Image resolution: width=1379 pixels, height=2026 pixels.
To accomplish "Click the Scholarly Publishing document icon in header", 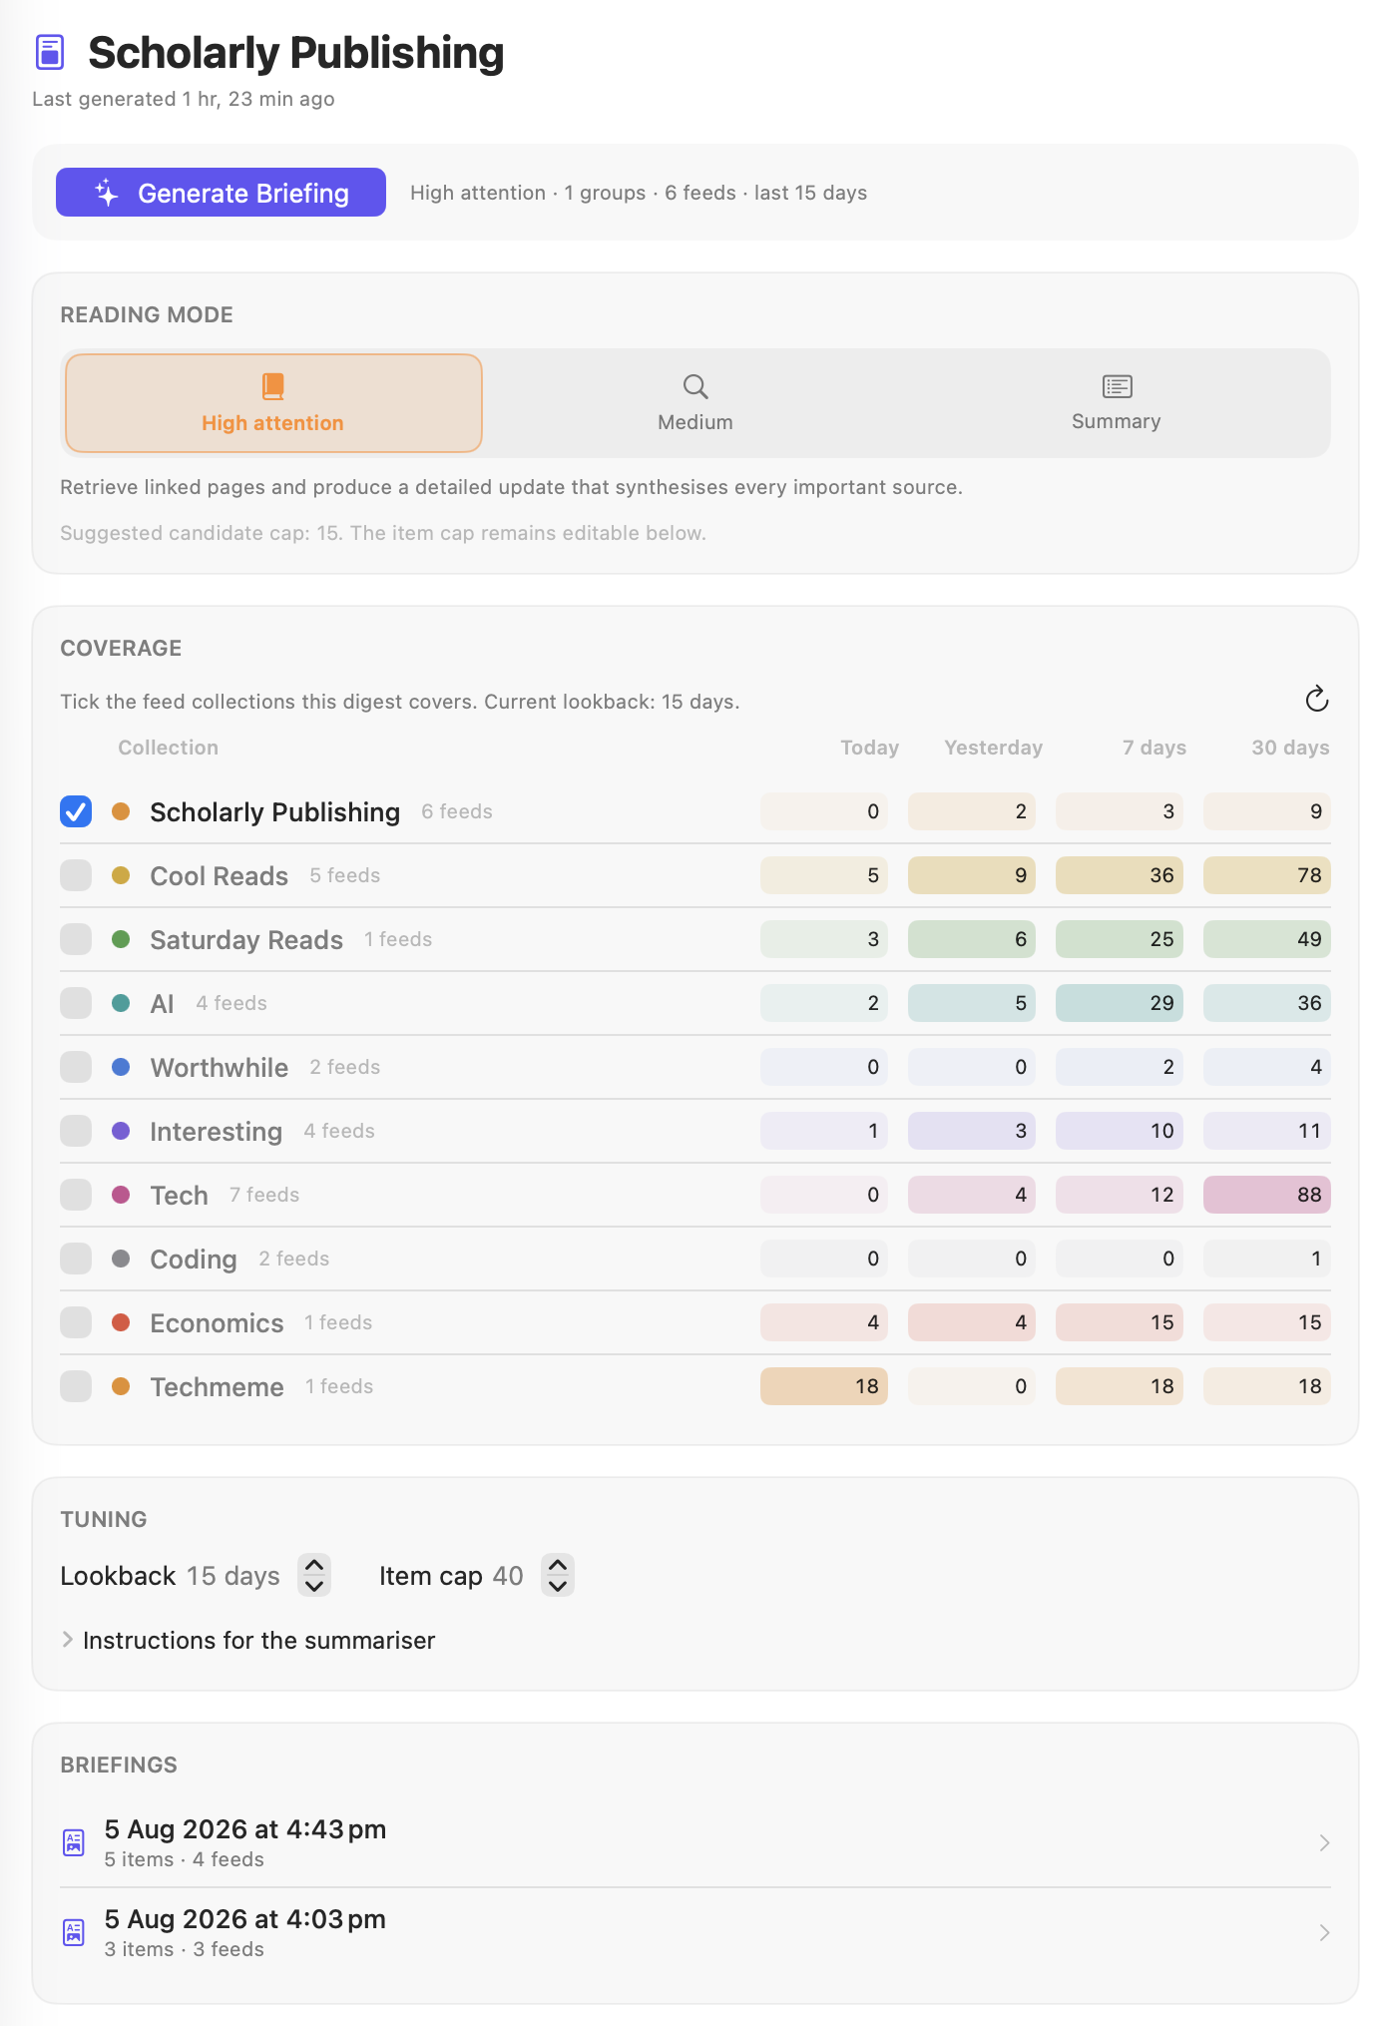I will (50, 53).
